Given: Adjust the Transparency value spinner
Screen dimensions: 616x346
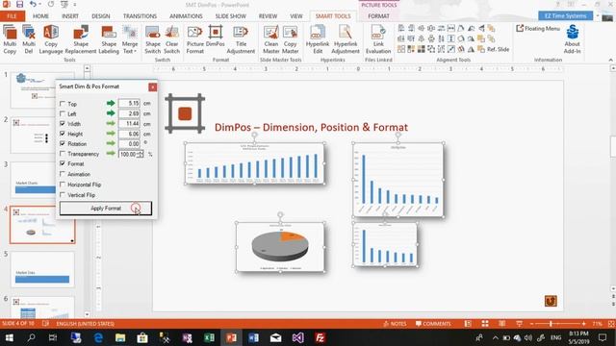Looking at the screenshot, I should pyautogui.click(x=141, y=154).
